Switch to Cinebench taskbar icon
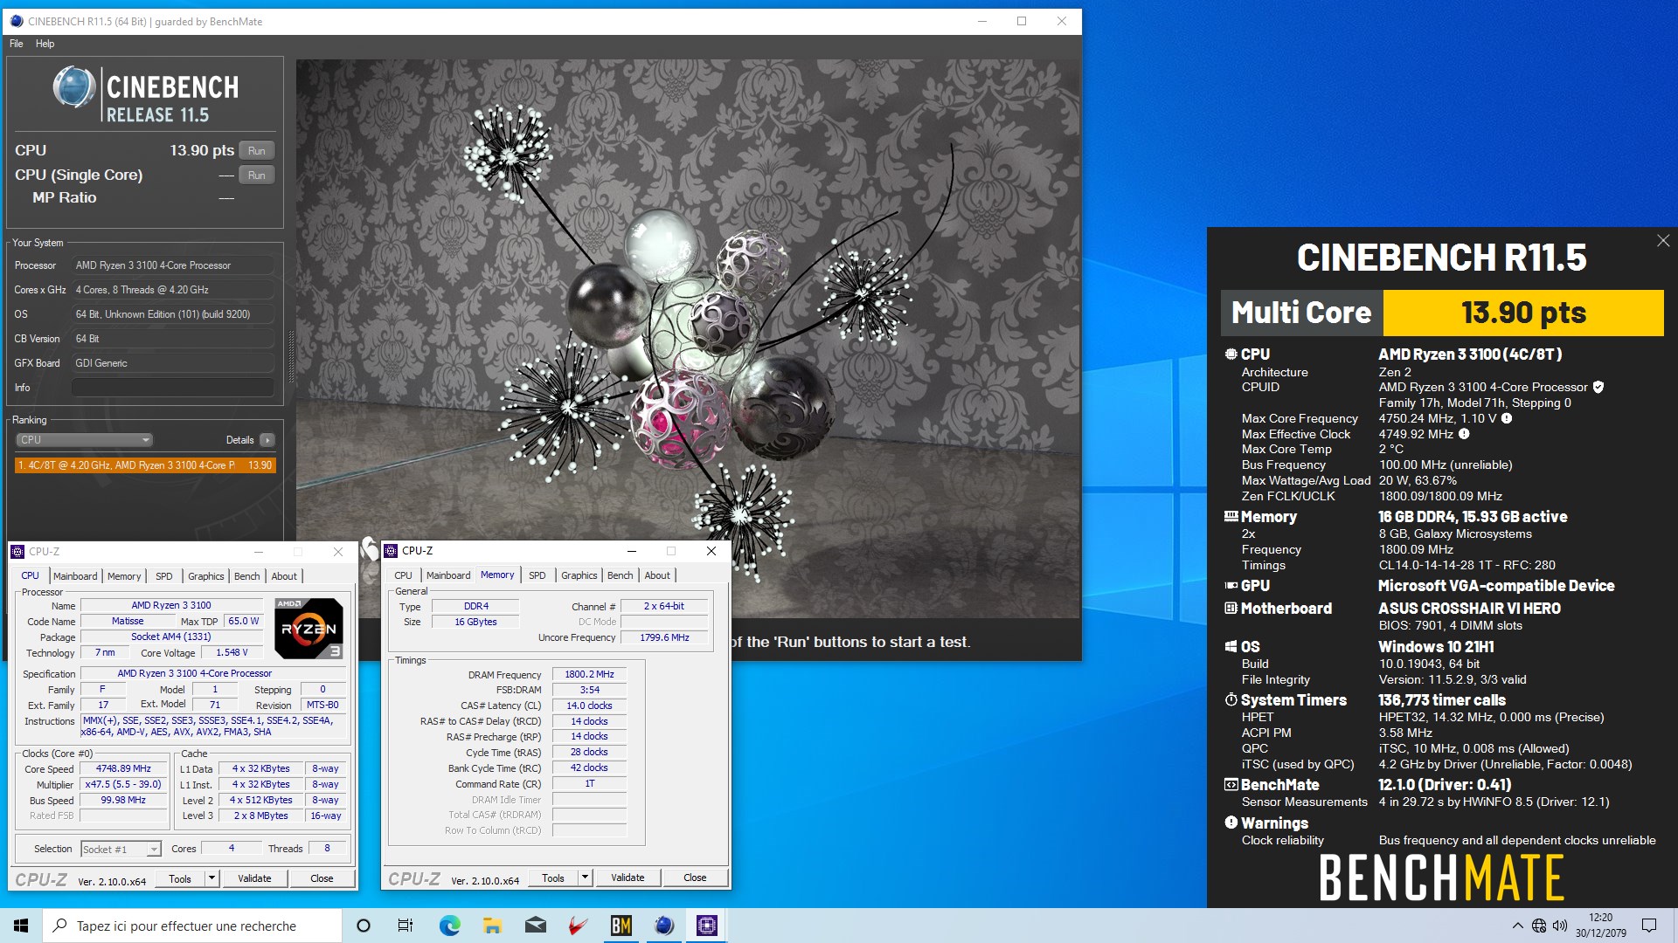The image size is (1678, 943). 664,926
